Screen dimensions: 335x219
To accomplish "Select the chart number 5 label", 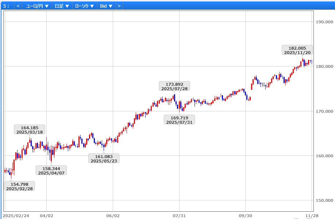I will point(6,6).
